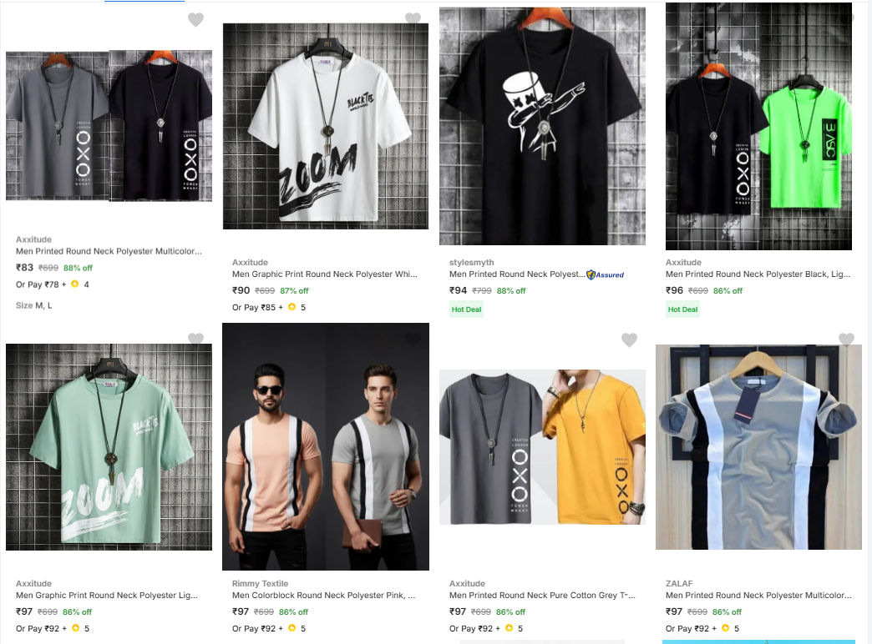Click coin icon under ₹90 white t-shirt
872x644 pixels.
coord(292,307)
